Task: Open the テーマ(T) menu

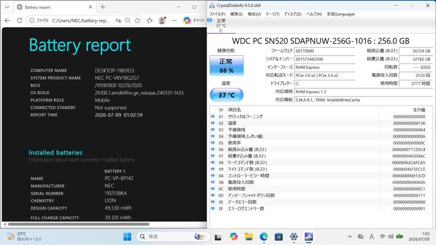Action: (x=272, y=14)
